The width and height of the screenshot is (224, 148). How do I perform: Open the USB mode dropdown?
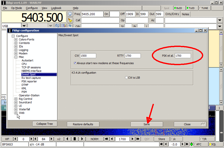(x=24, y=26)
